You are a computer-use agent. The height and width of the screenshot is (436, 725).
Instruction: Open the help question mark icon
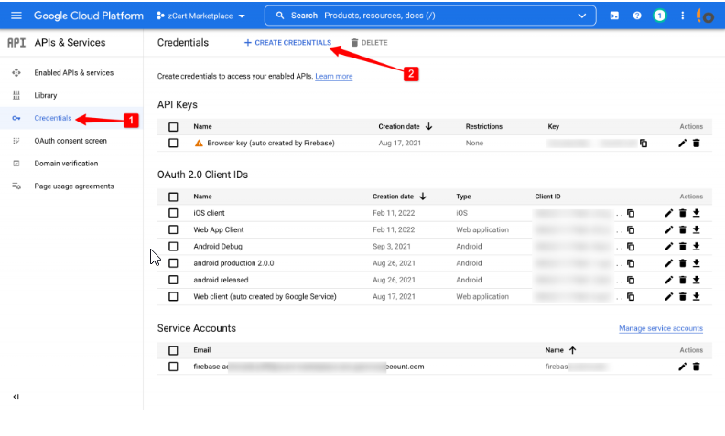637,16
